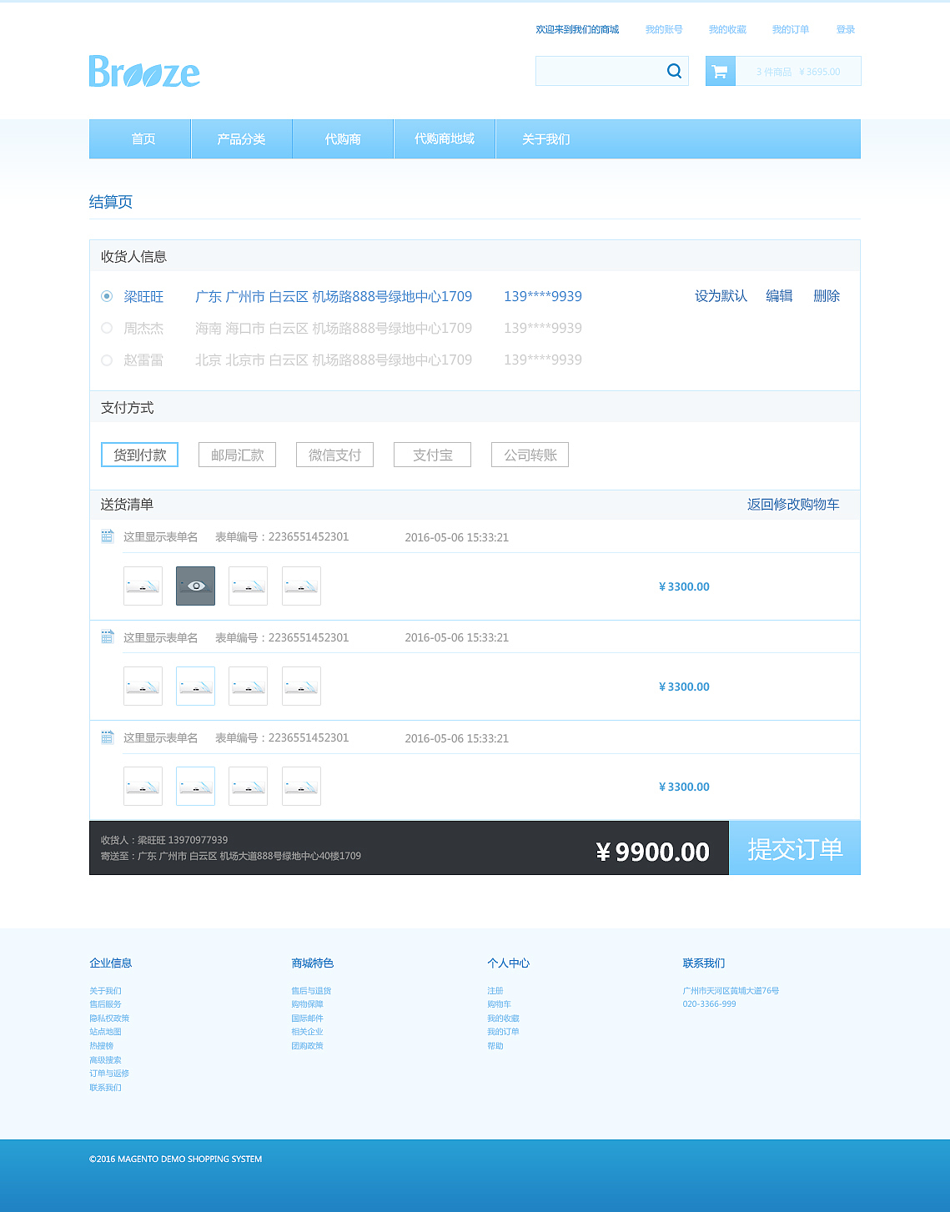The image size is (950, 1212).
Task: Click third product thumbnail in first order
Action: point(248,586)
